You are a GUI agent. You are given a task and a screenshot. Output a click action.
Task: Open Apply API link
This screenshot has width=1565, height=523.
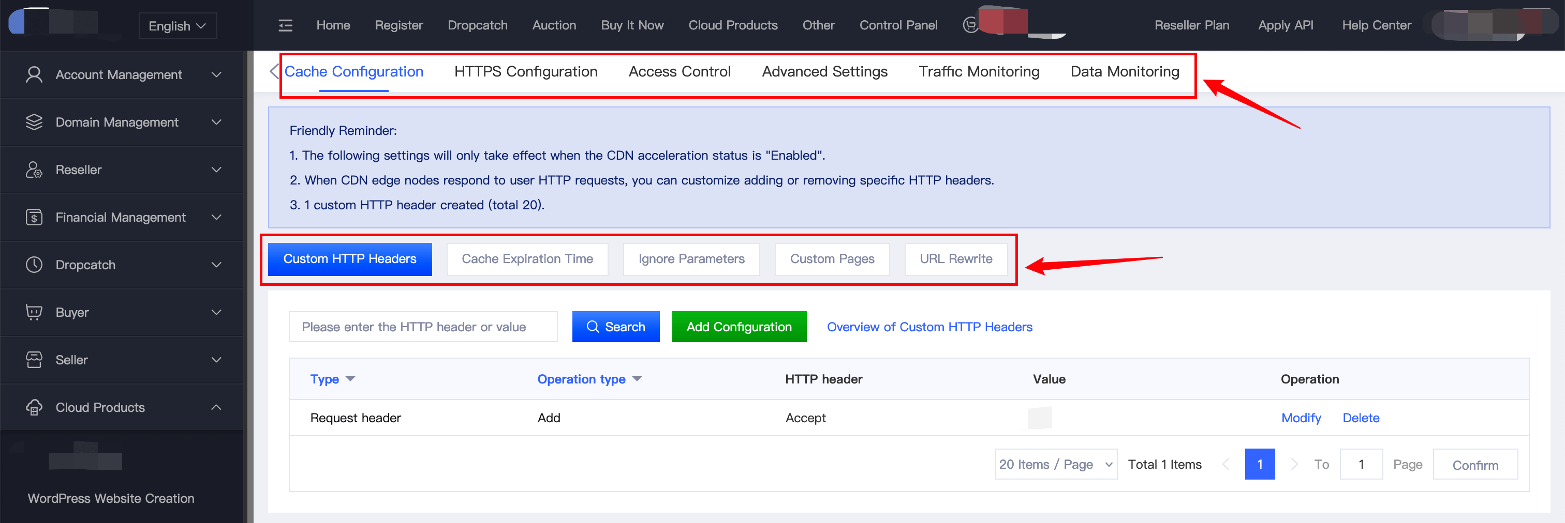pyautogui.click(x=1286, y=25)
